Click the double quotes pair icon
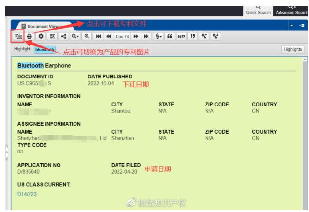Viewport: 309px width, 212px height. [181, 36]
